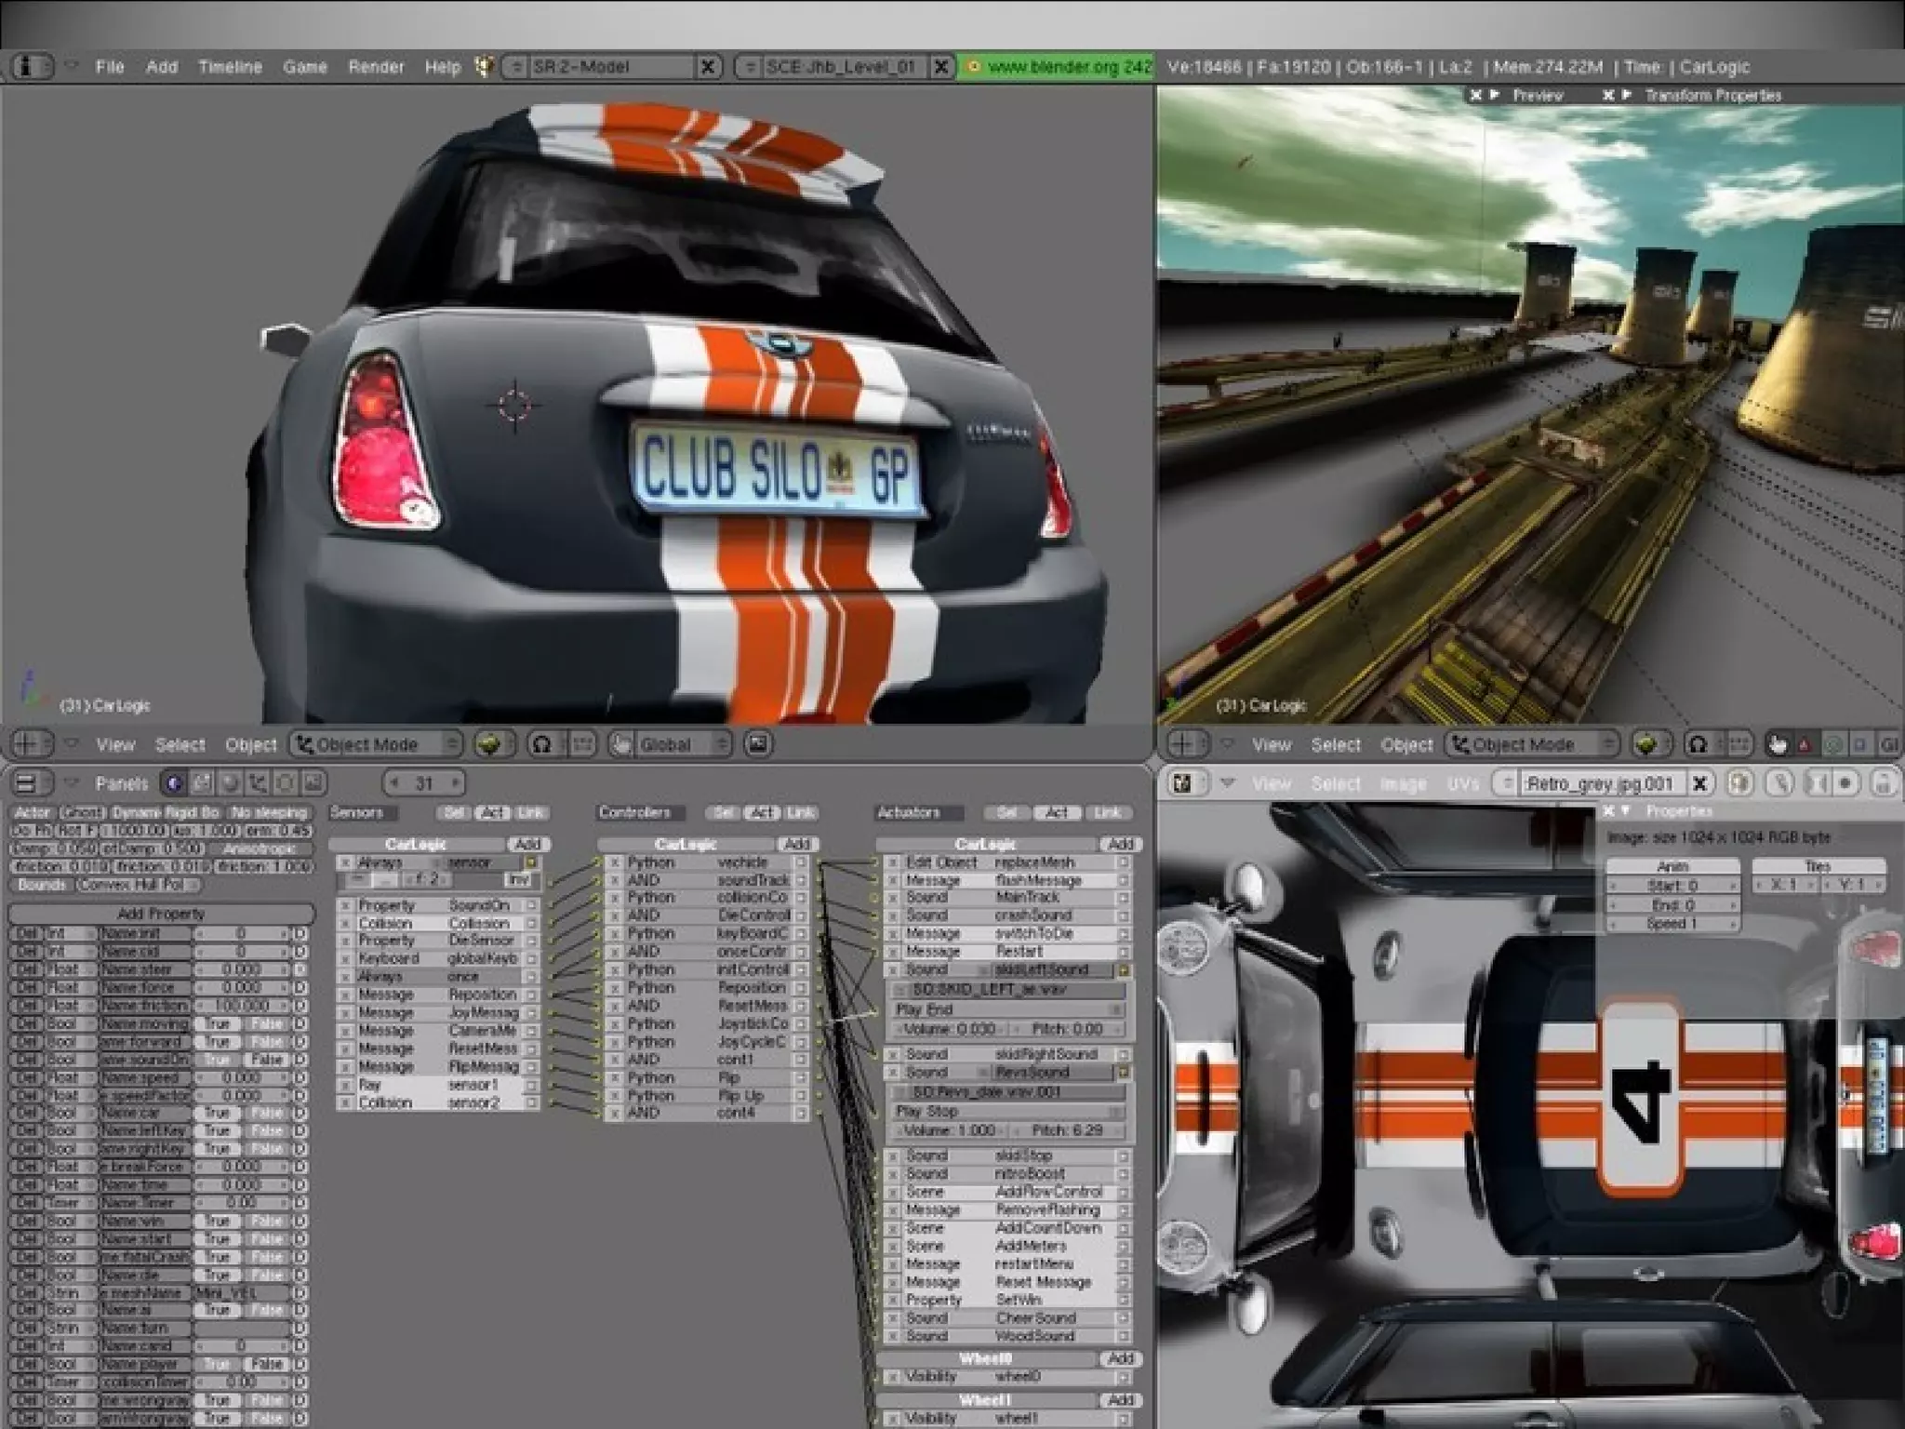Select the Logic context icon beside Panels
1905x1429 pixels.
(173, 783)
